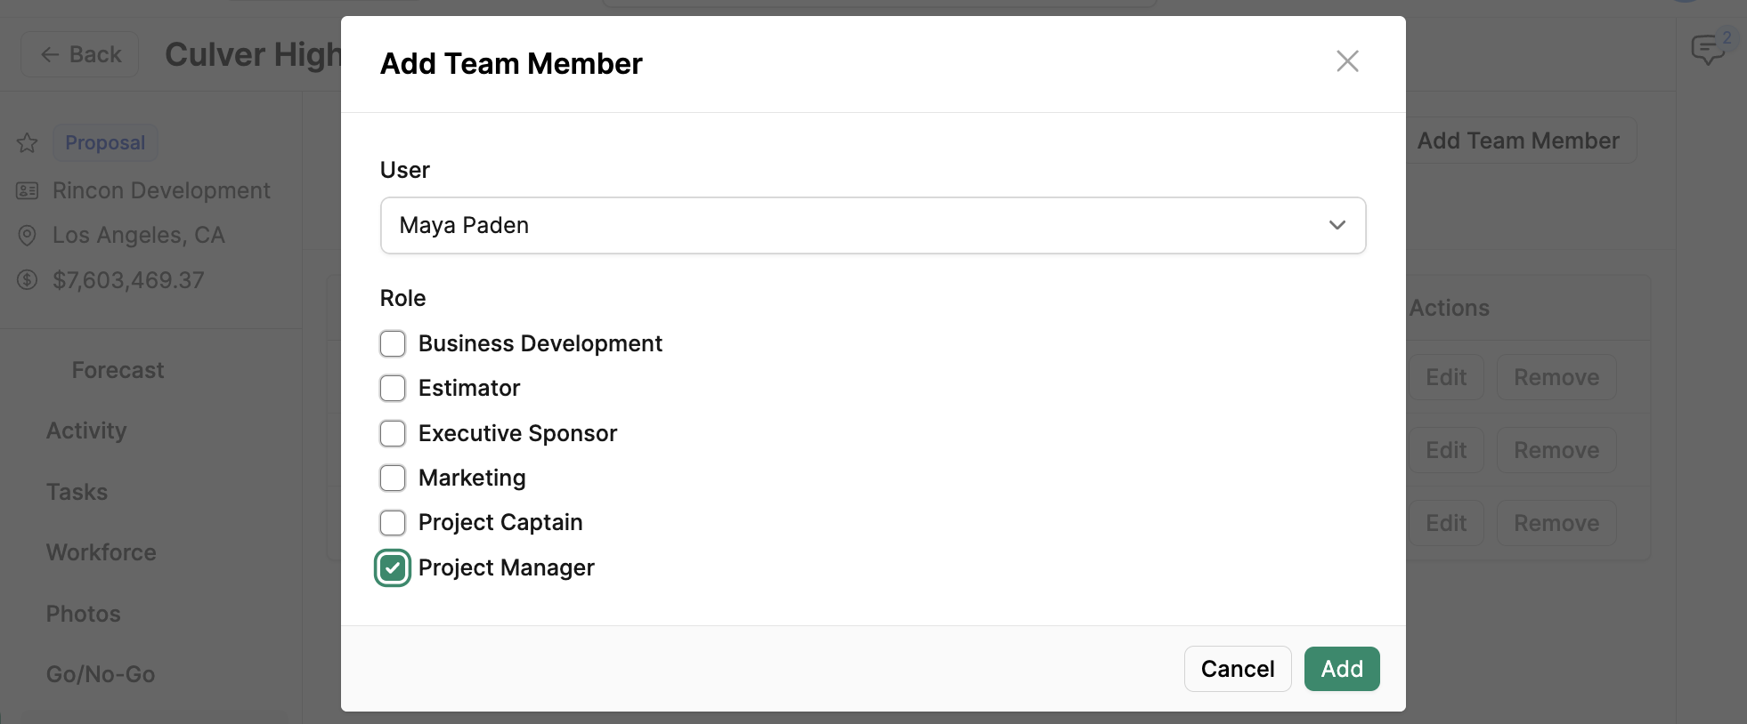Open the comments chat icon

pyautogui.click(x=1707, y=50)
